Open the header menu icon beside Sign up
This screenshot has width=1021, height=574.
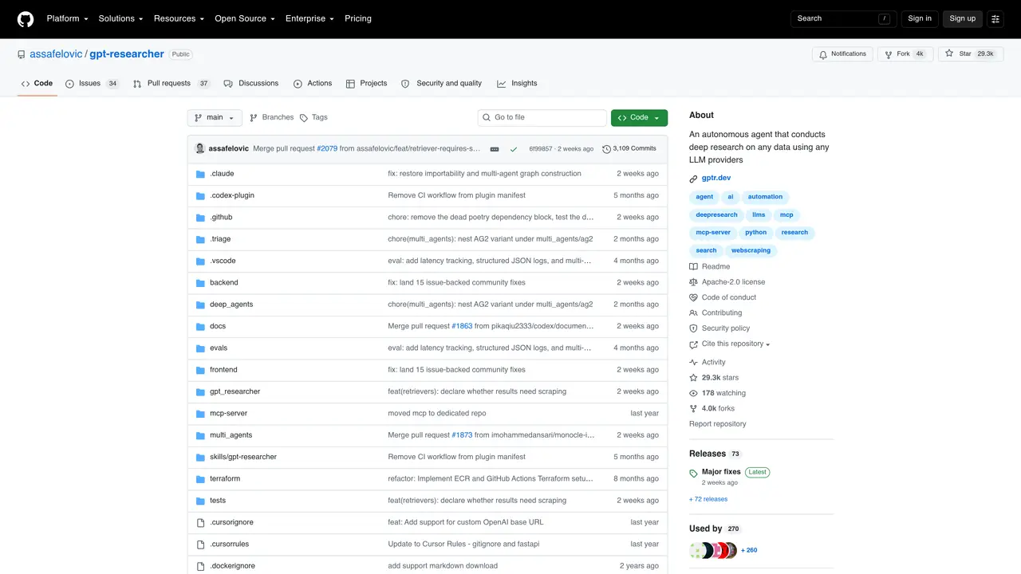click(995, 18)
